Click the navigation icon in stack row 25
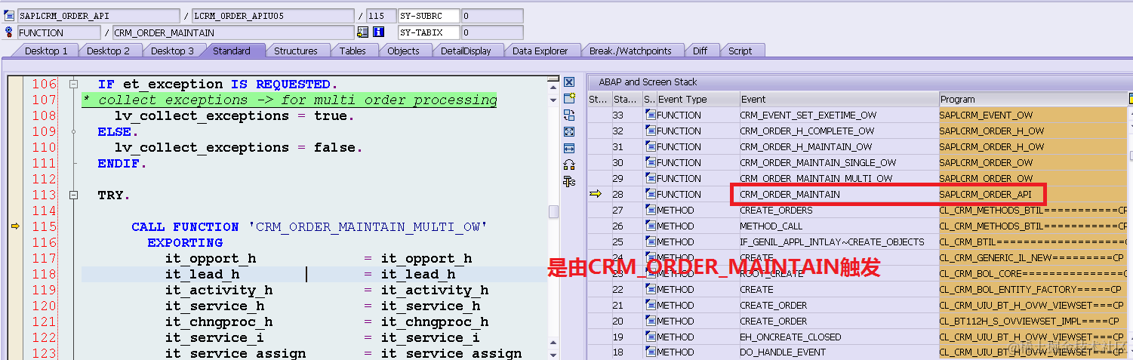Viewport: 1133px width, 360px height. point(650,242)
